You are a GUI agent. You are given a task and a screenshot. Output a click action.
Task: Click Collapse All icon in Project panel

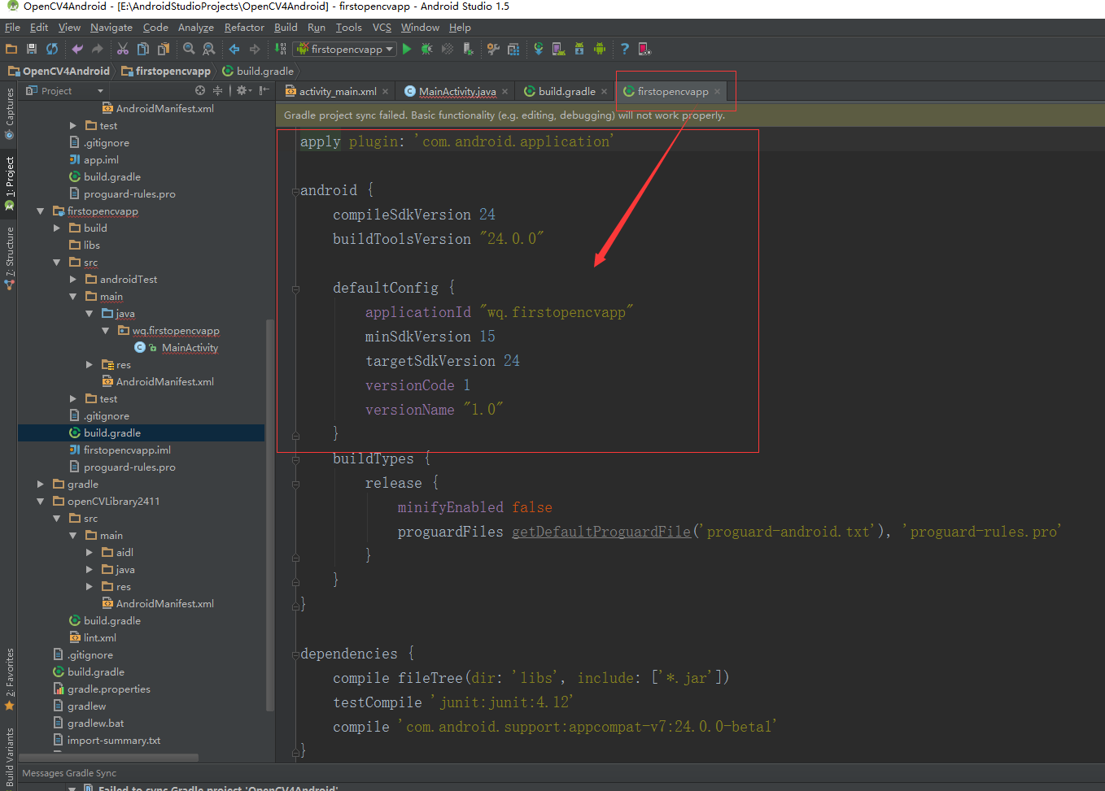(x=217, y=90)
